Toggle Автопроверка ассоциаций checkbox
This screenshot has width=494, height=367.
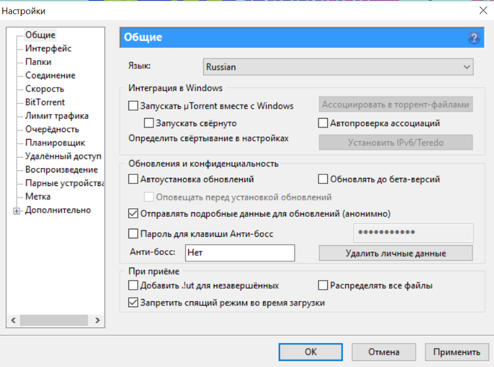pyautogui.click(x=323, y=123)
